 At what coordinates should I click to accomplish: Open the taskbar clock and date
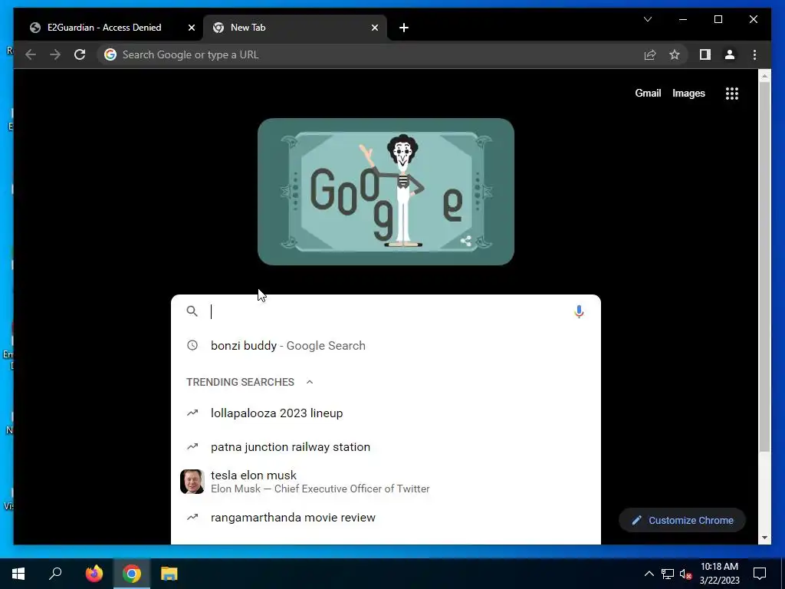(719, 574)
